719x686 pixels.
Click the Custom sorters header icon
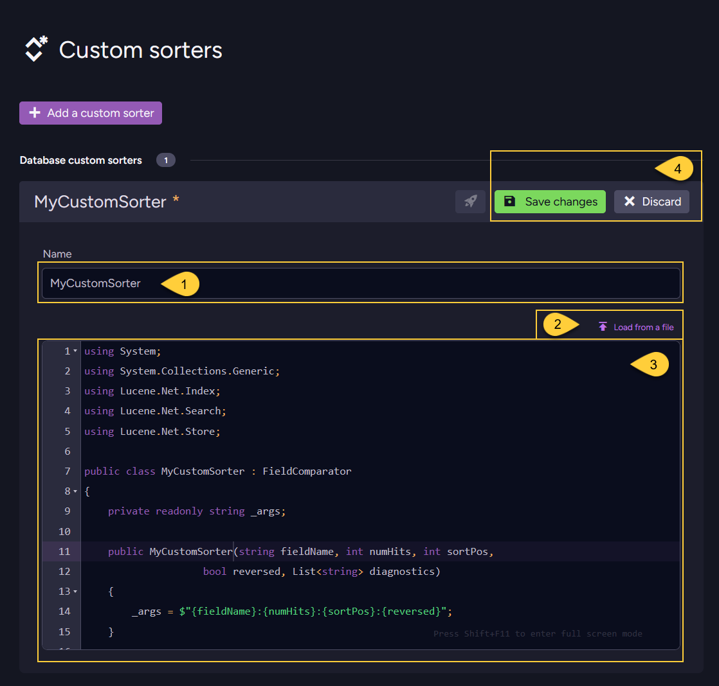(36, 49)
